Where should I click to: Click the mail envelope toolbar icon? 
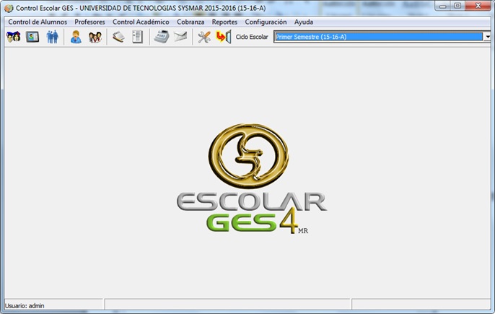pyautogui.click(x=180, y=37)
